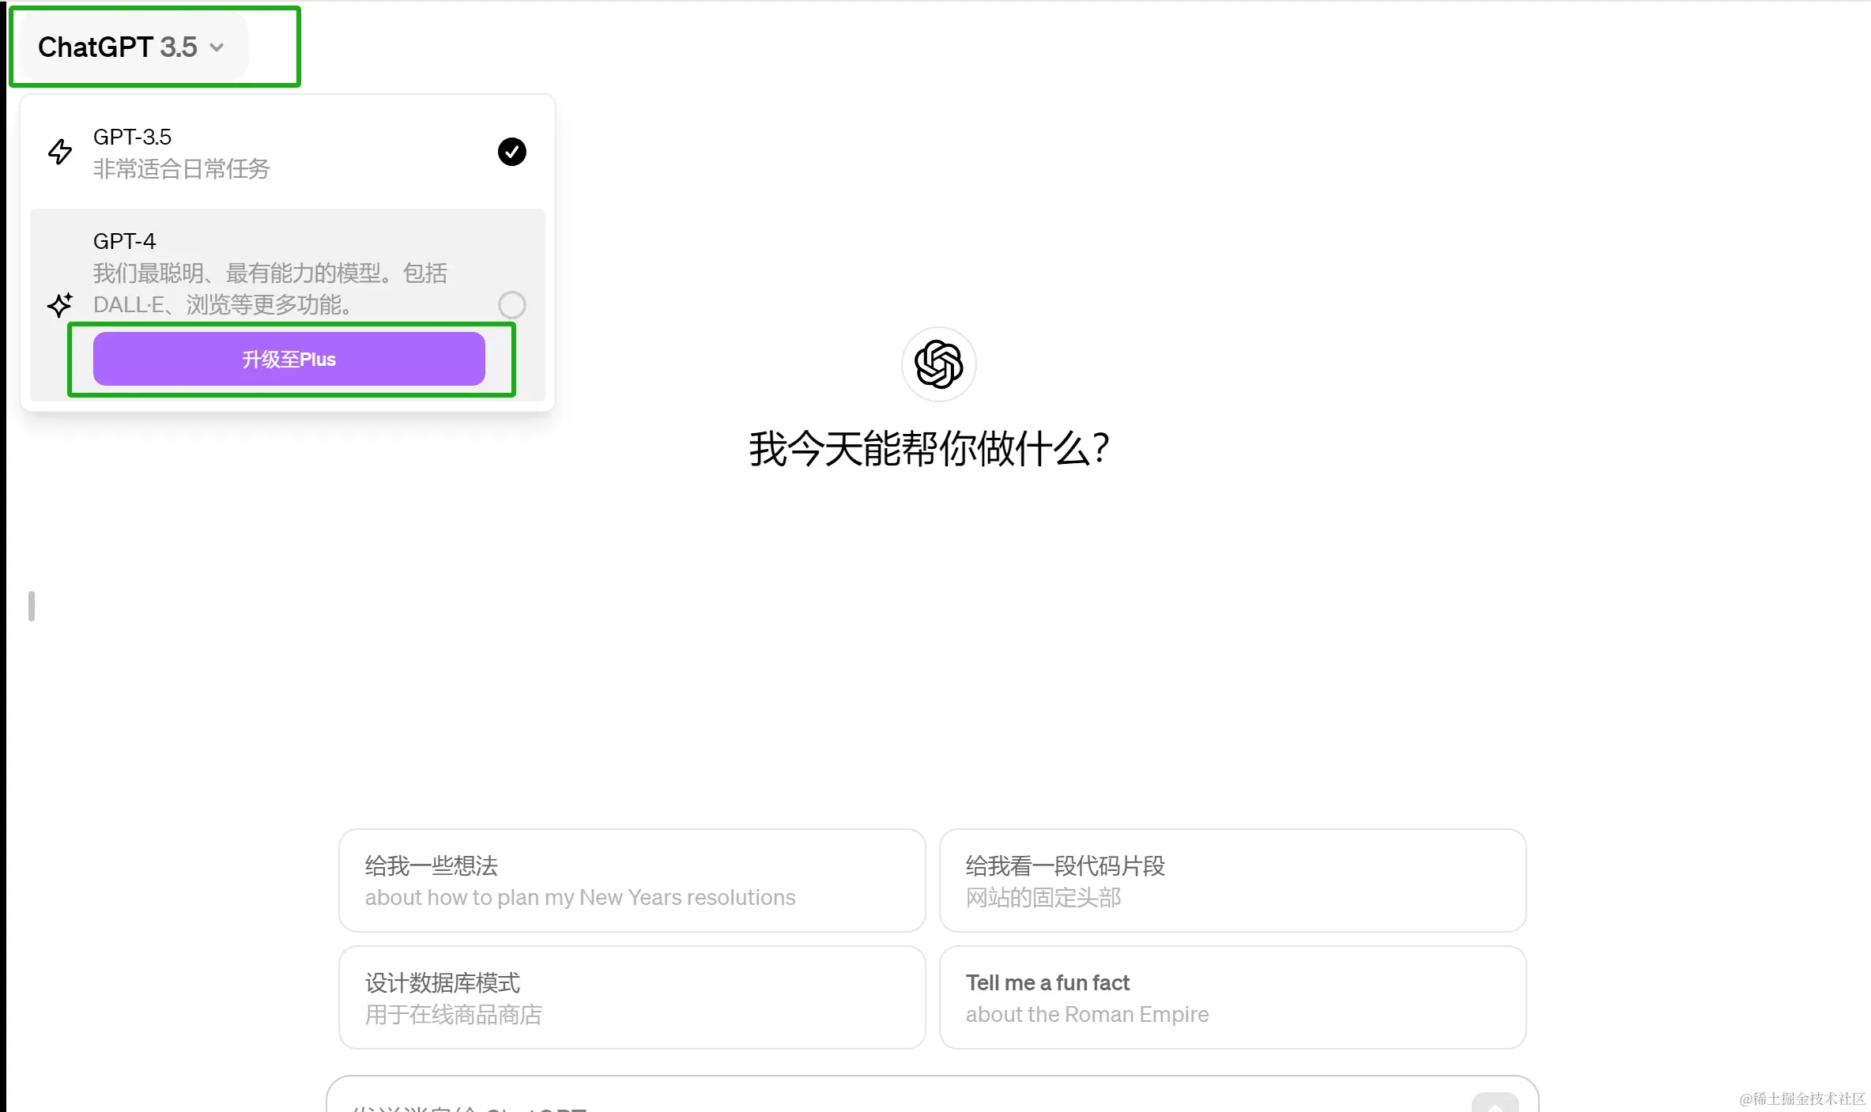The image size is (1871, 1112).
Task: Click the chevron beside ChatGPT 3.5
Action: (x=217, y=47)
